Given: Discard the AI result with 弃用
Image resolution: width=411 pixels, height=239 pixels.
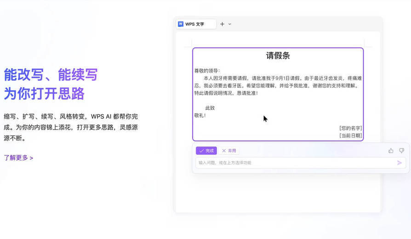Looking at the screenshot, I should pyautogui.click(x=229, y=151).
